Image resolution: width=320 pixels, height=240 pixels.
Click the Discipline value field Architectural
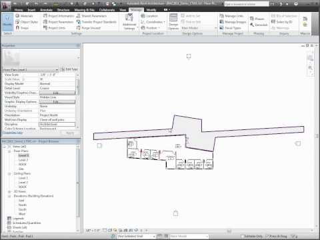point(57,124)
